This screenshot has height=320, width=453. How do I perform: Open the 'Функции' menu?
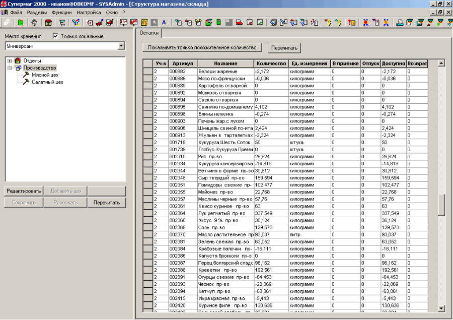61,13
